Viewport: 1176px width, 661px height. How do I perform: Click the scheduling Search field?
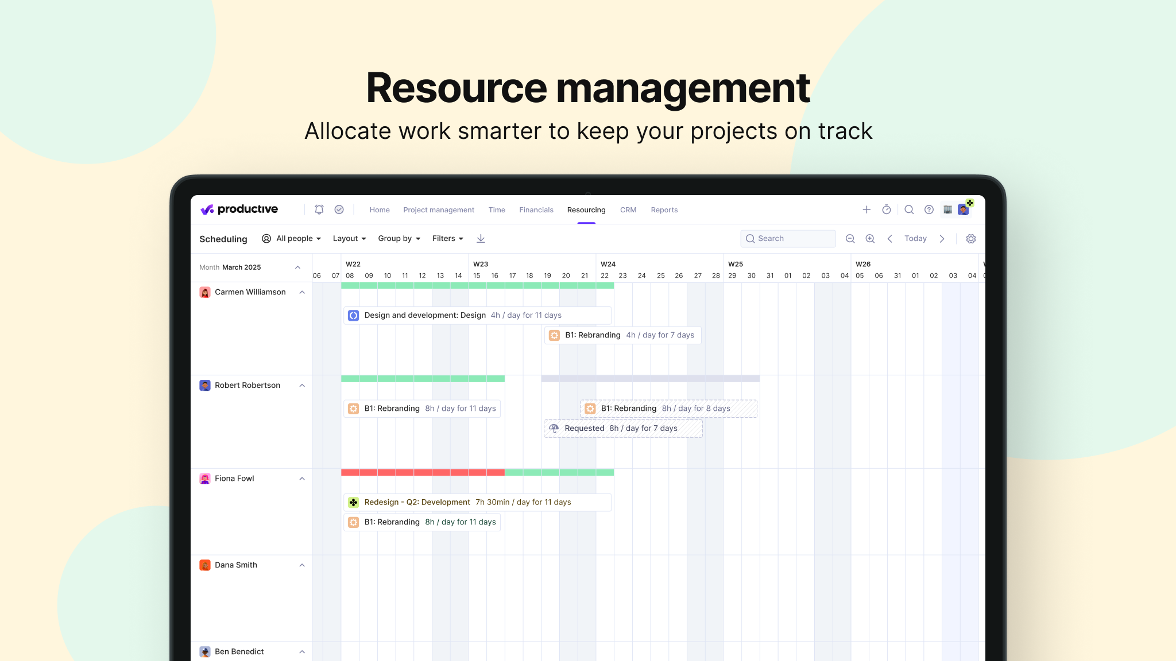788,239
